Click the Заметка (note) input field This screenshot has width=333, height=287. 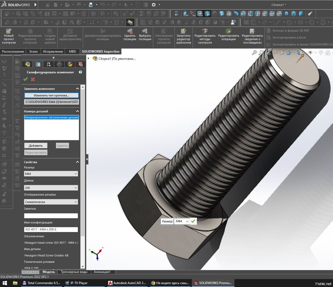click(51, 216)
